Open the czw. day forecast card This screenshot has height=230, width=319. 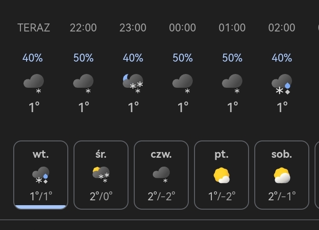click(x=161, y=175)
